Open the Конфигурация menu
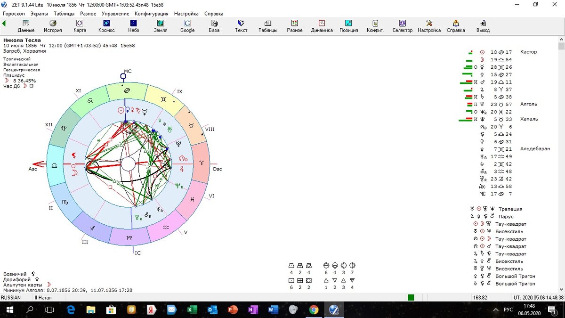Screen dimensions: 565x318 point(153,14)
